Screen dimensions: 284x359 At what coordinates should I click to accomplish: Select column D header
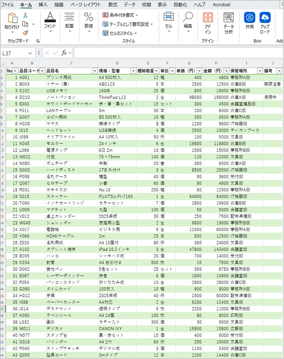click(117, 63)
